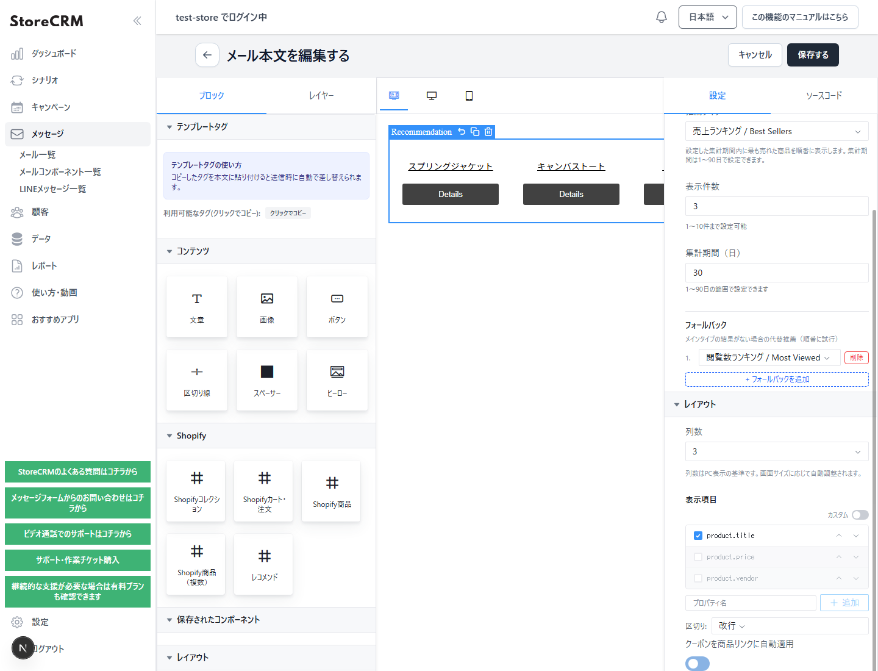The width and height of the screenshot is (878, 671).
Task: Open 設定 gear in sidebar
Action: (77, 622)
